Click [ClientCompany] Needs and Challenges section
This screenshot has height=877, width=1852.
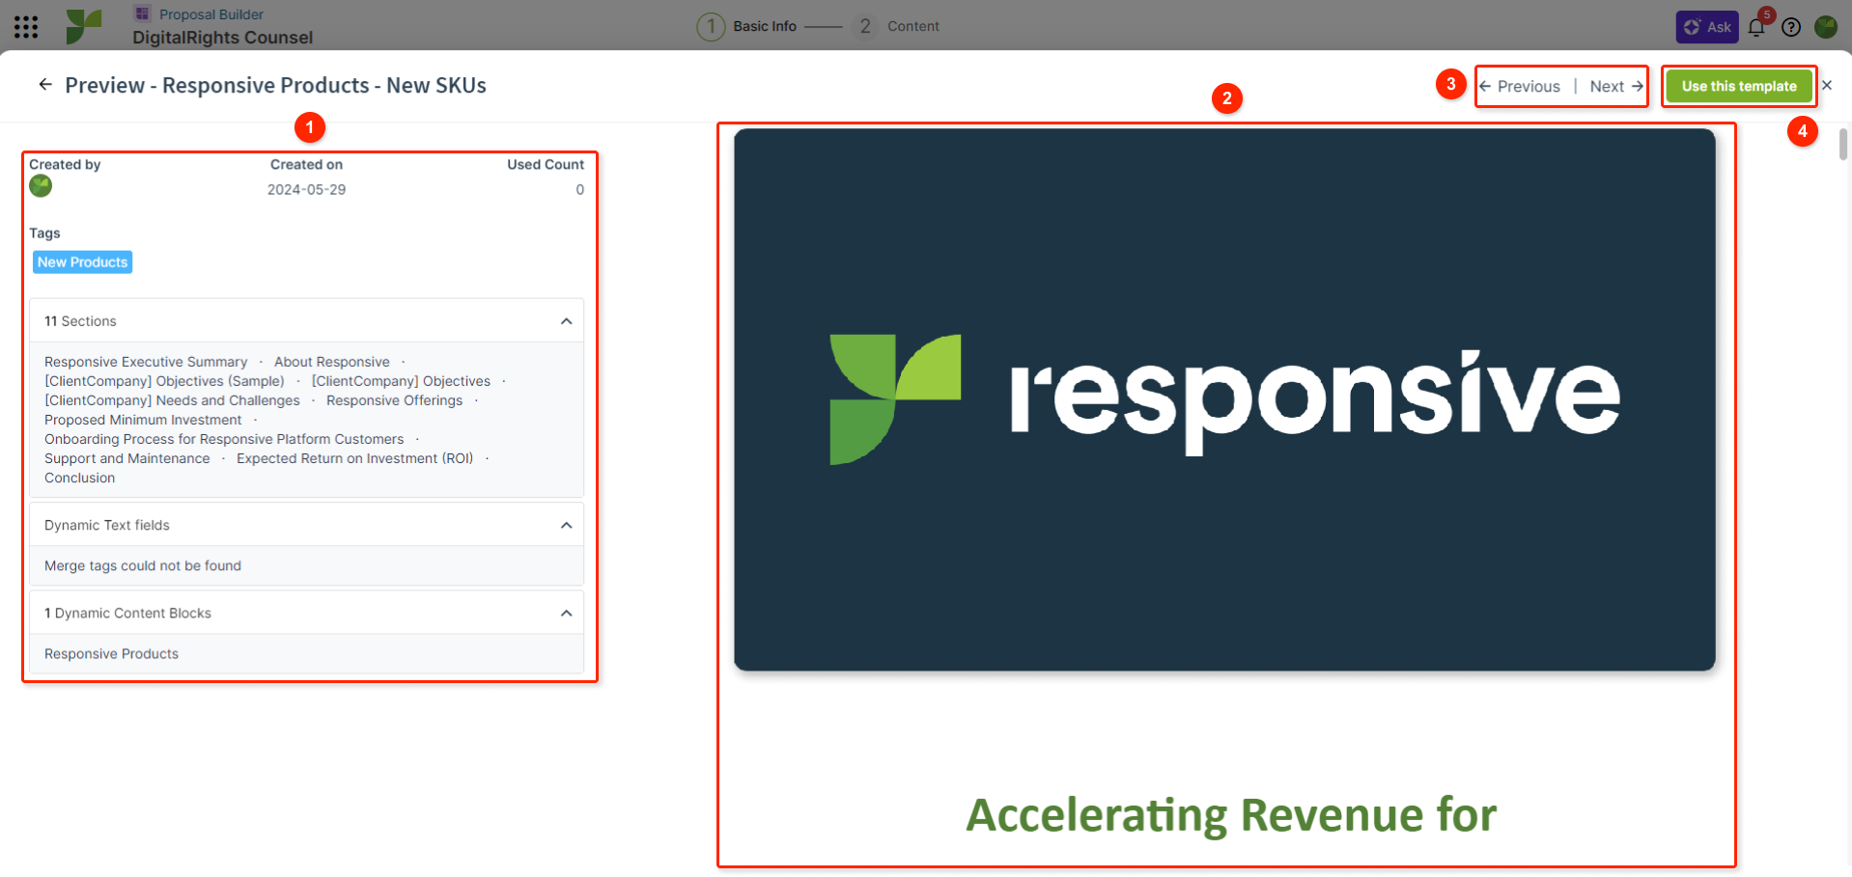(x=172, y=400)
